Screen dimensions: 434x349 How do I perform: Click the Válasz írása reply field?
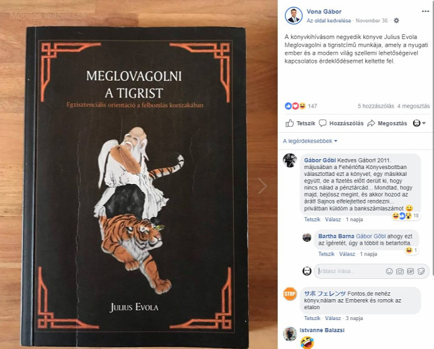(x=350, y=272)
